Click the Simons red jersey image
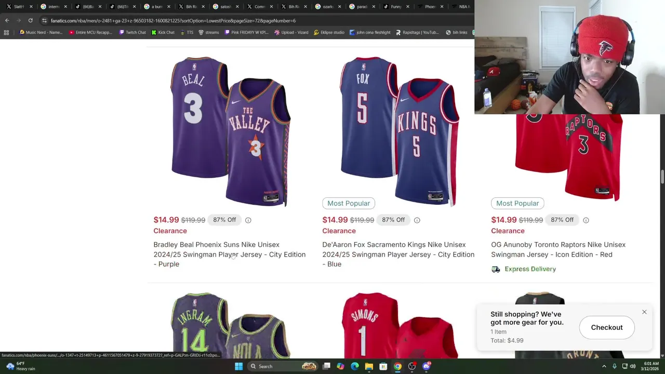Screen dimensions: 665x374 point(400,326)
